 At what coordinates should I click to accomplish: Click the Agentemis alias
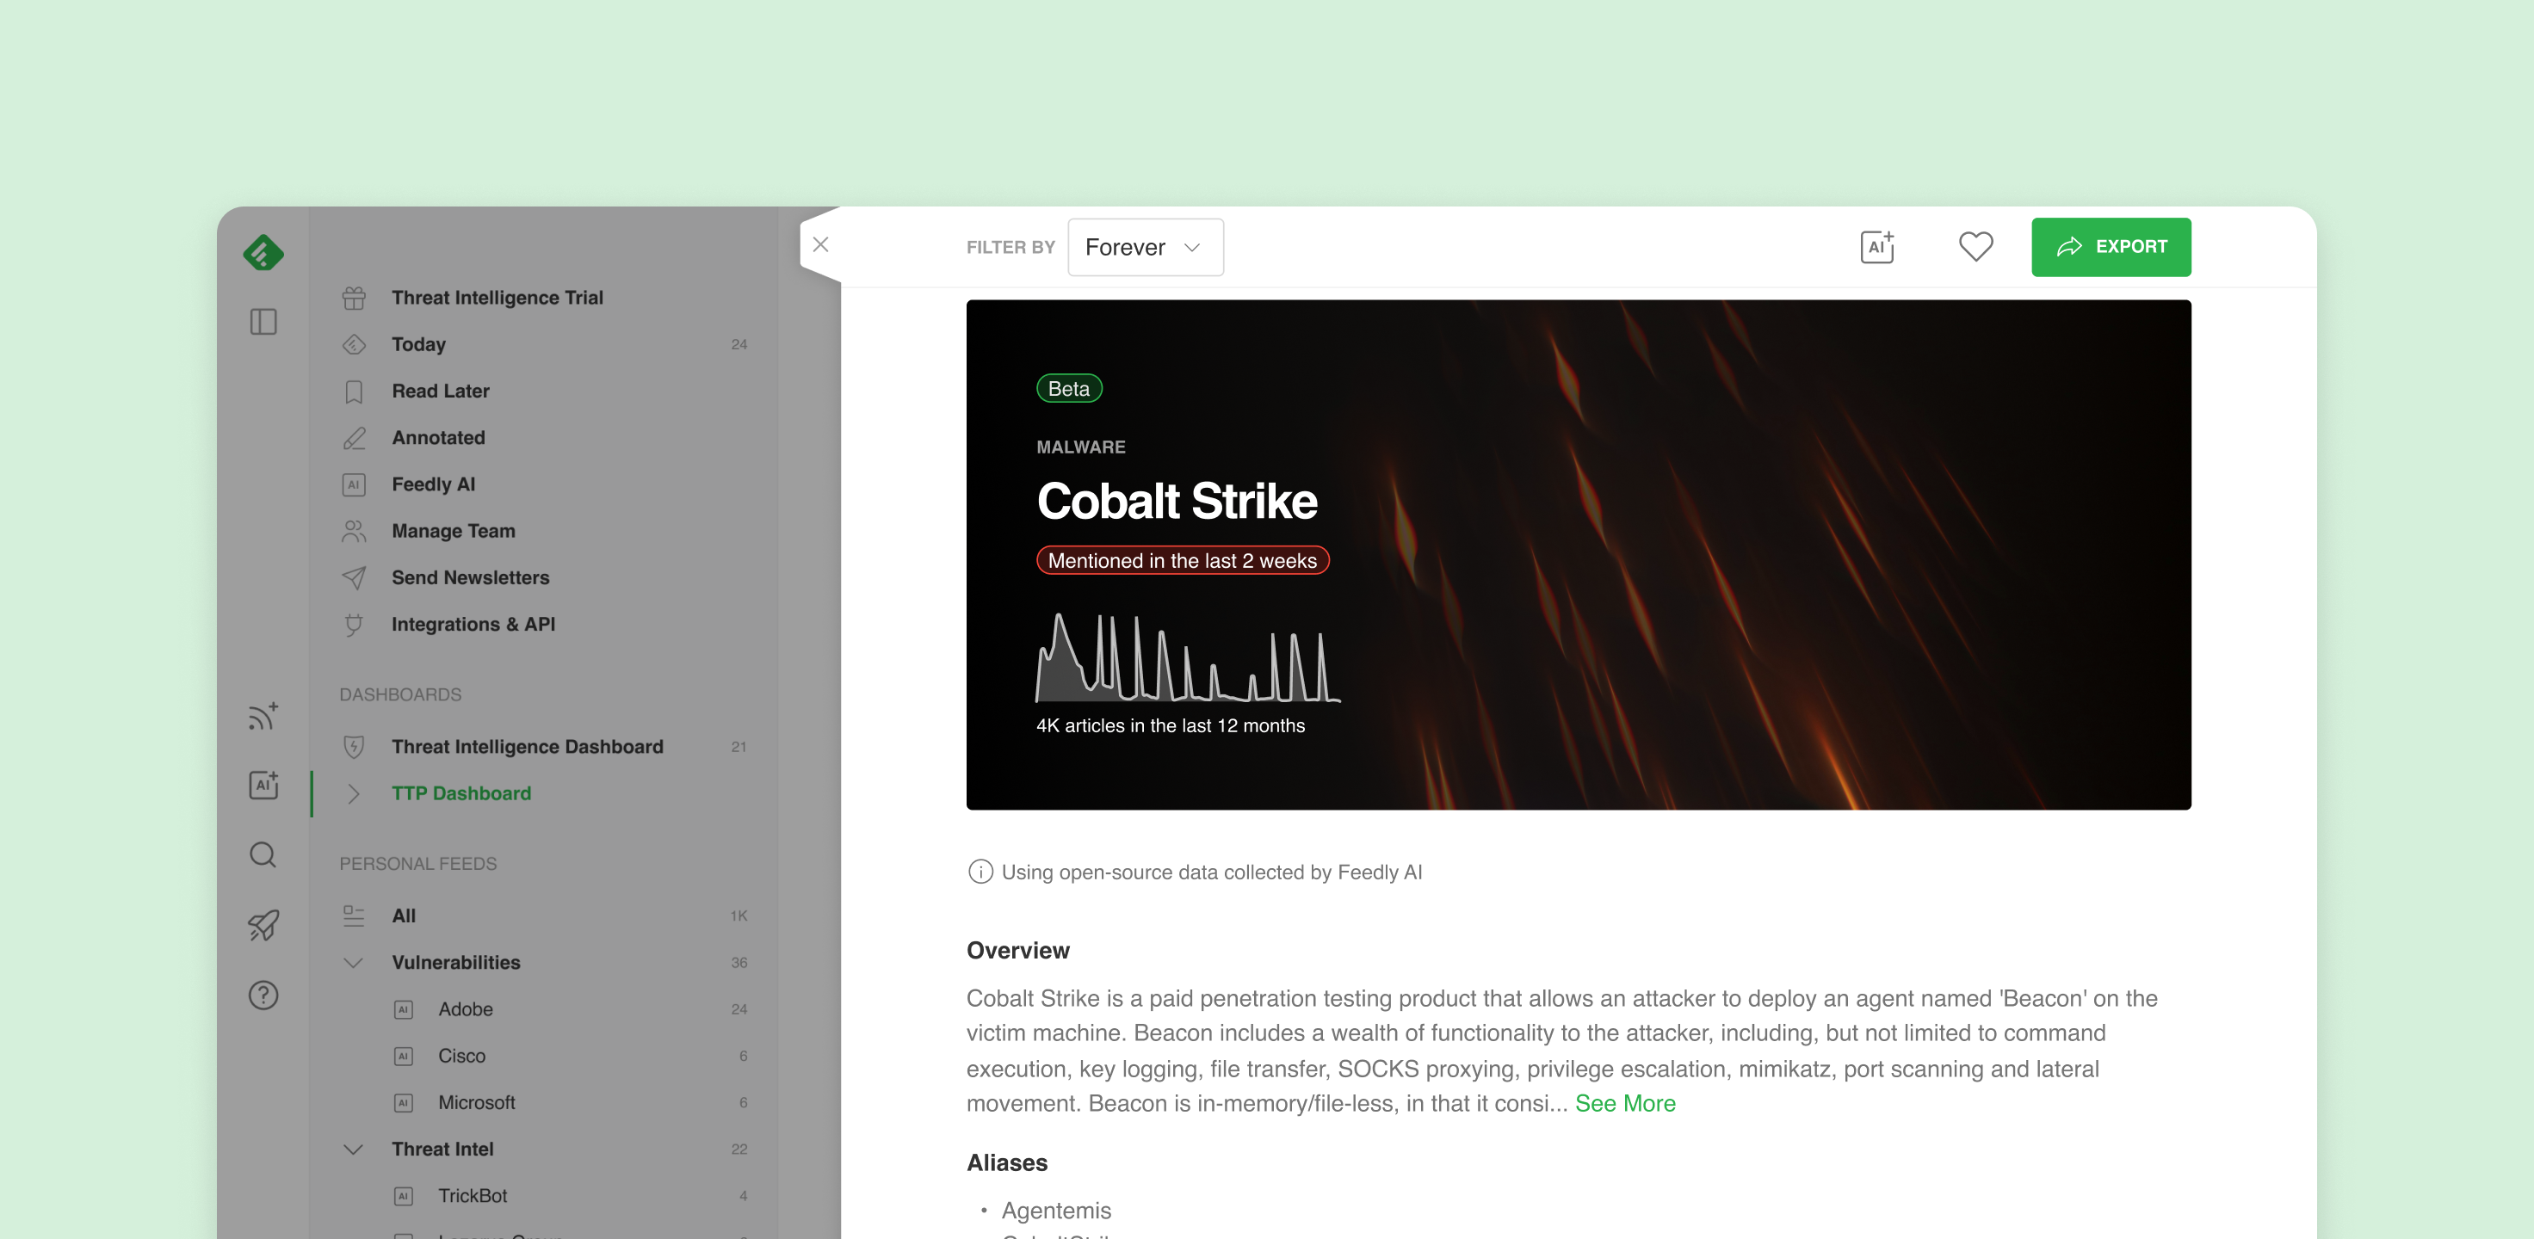point(1056,1211)
